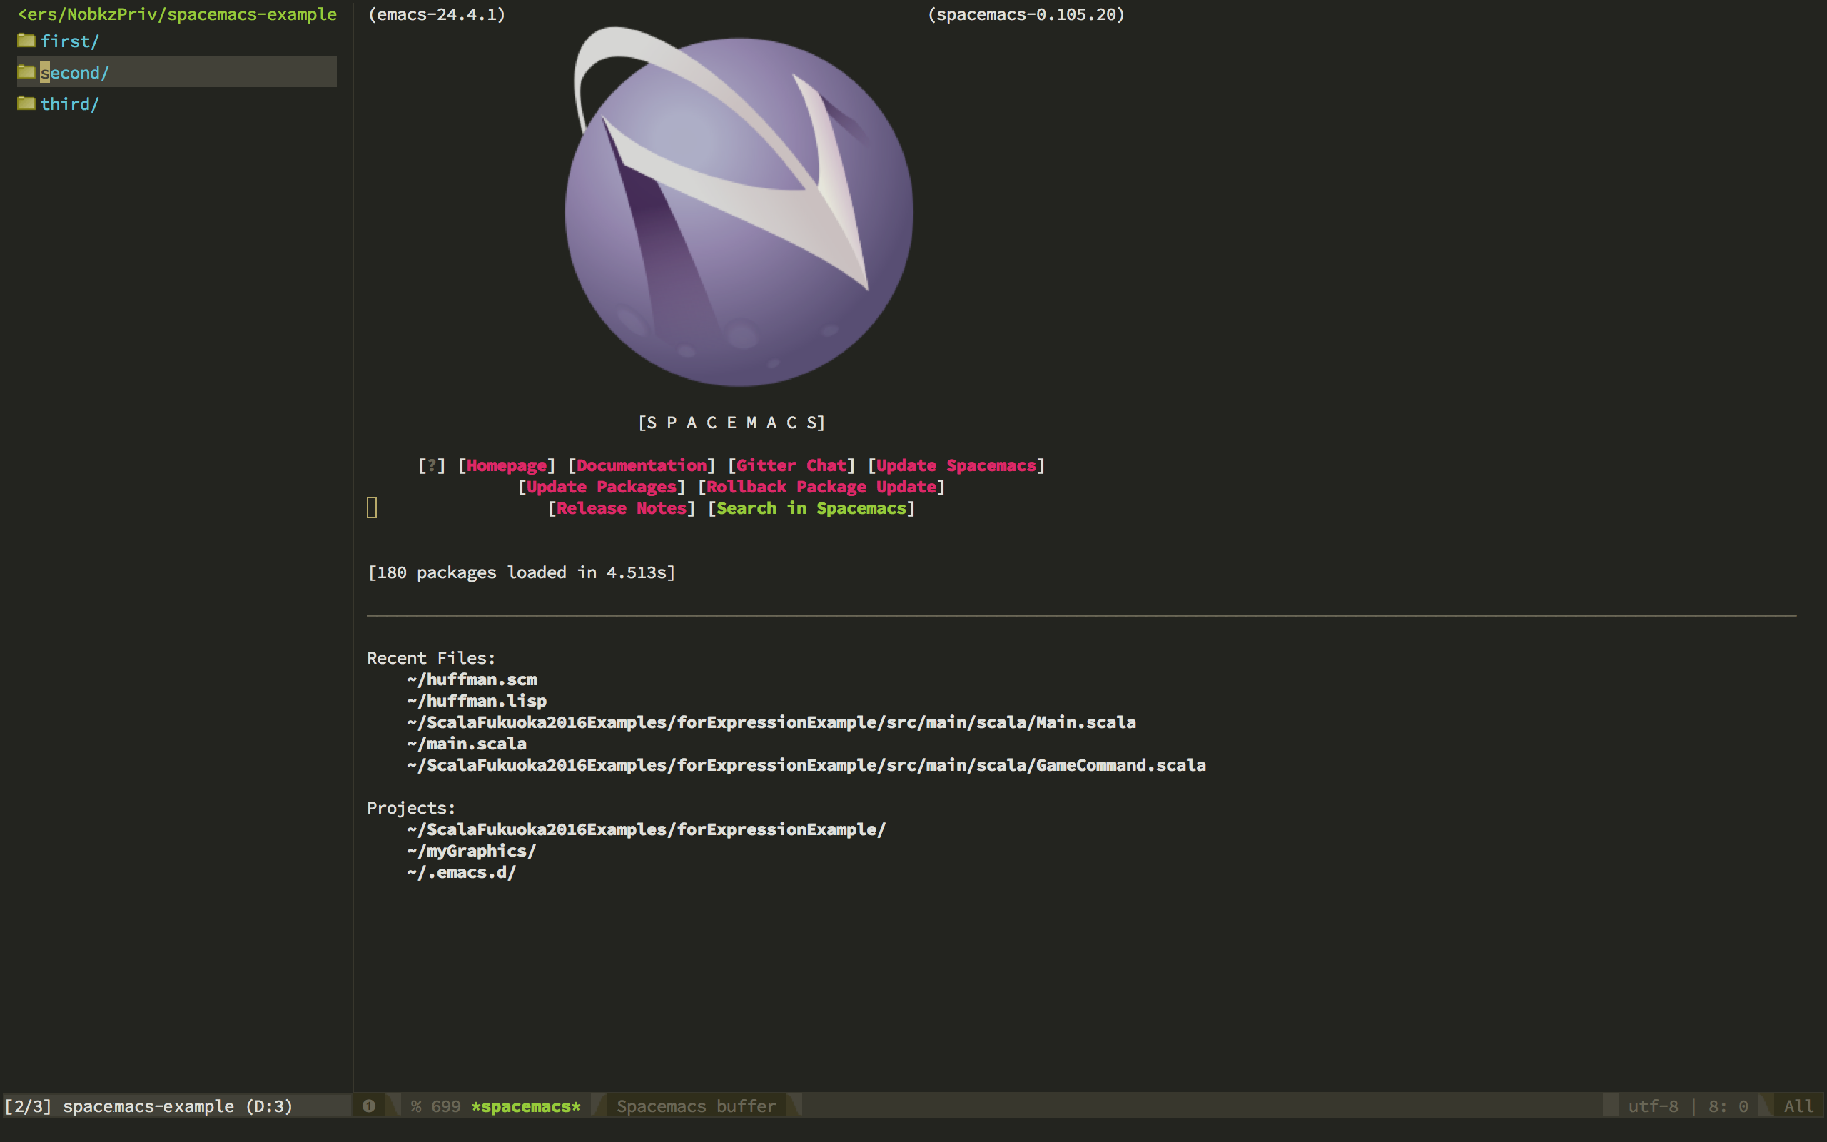The height and width of the screenshot is (1142, 1827).
Task: Open the Release Notes link
Action: coord(622,508)
